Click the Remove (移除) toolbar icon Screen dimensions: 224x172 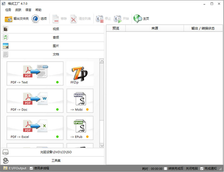[x=56, y=19]
